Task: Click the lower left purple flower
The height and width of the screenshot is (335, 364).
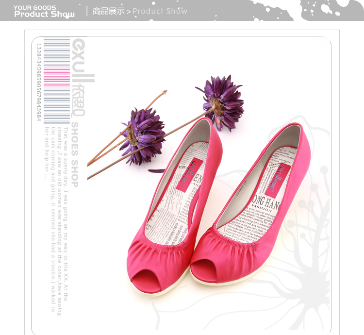Action: click(142, 134)
